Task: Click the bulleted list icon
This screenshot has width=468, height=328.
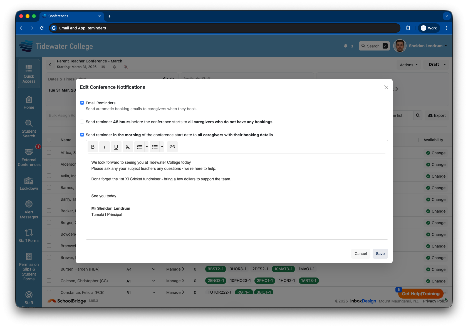Action: click(155, 147)
